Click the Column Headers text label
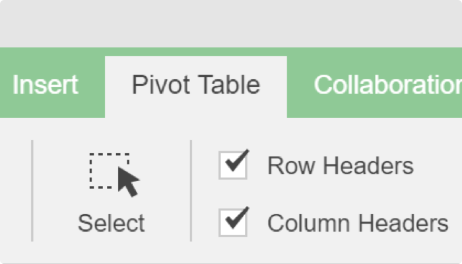462x264 pixels. [358, 223]
